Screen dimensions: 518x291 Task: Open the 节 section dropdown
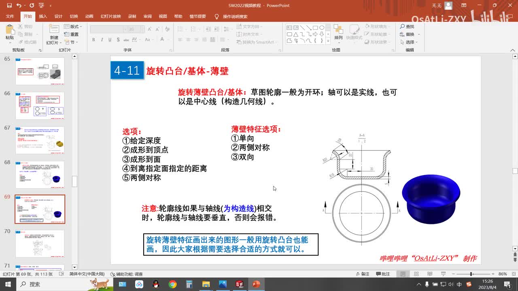tap(71, 42)
